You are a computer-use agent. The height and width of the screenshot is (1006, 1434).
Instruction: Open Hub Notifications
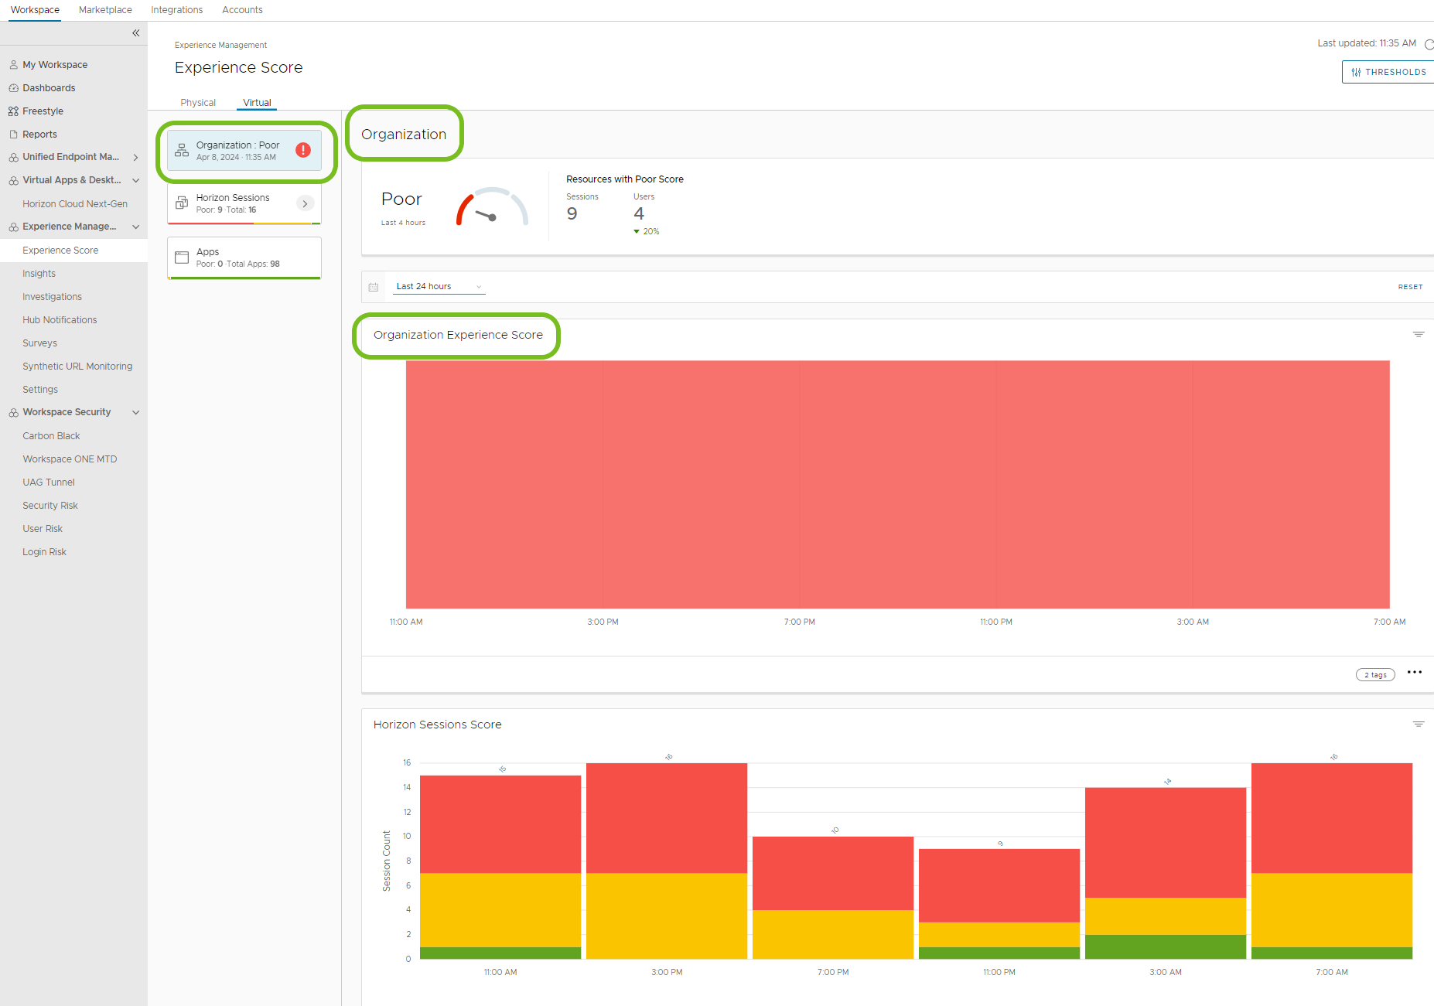pos(60,320)
